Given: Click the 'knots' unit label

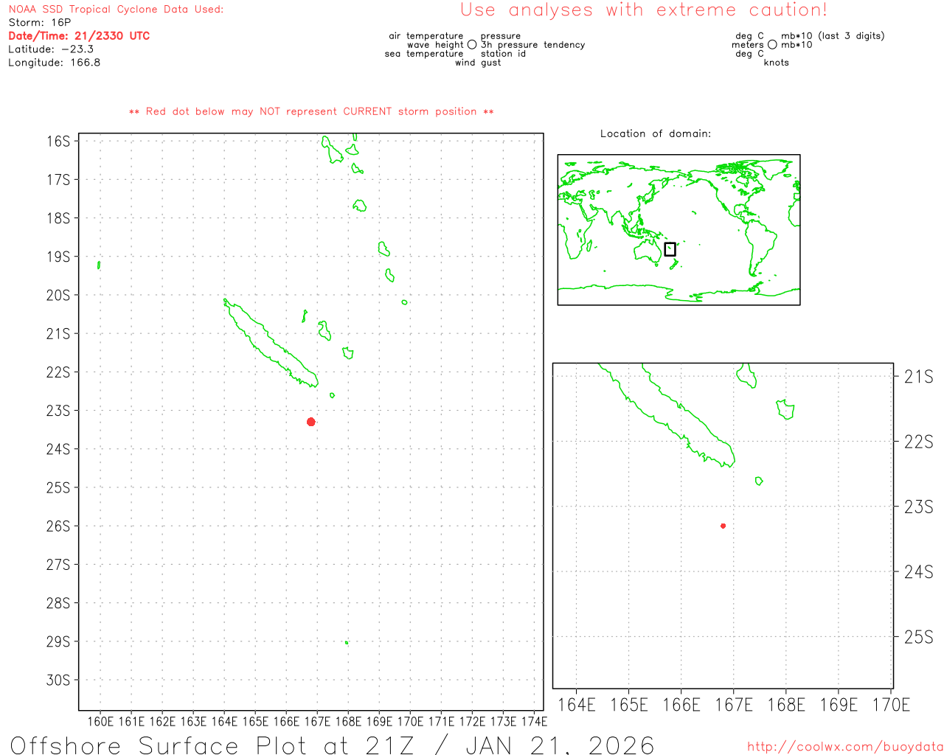Looking at the screenshot, I should tap(777, 63).
